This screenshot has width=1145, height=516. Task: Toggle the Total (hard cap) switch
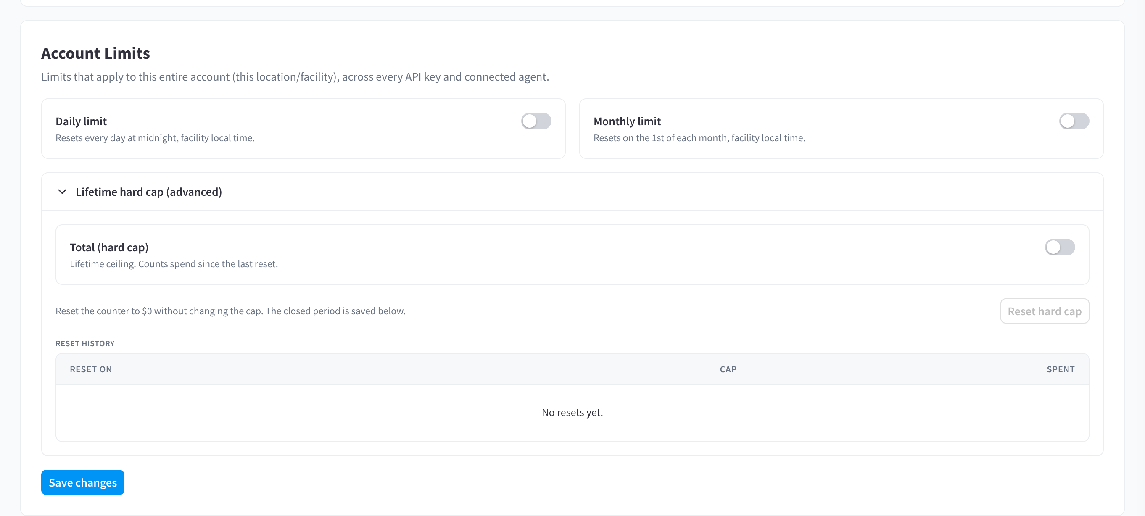tap(1060, 247)
